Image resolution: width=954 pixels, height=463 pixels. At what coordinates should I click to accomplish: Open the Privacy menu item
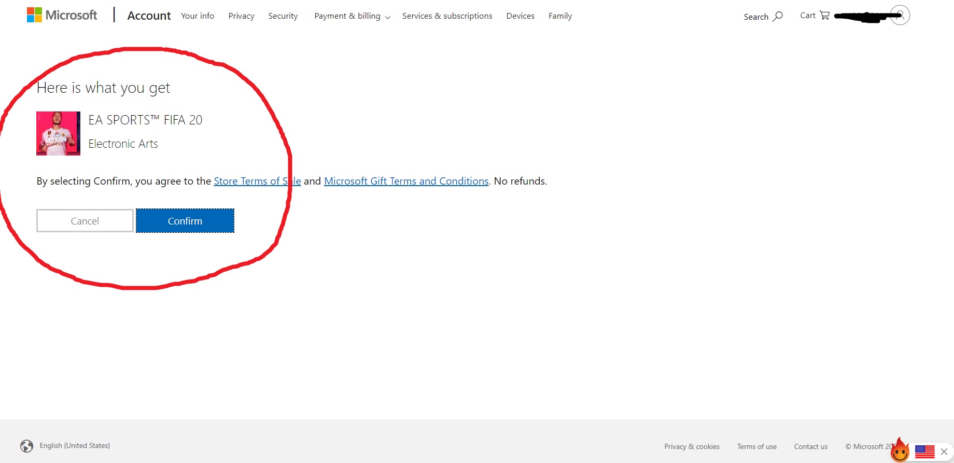pos(241,16)
